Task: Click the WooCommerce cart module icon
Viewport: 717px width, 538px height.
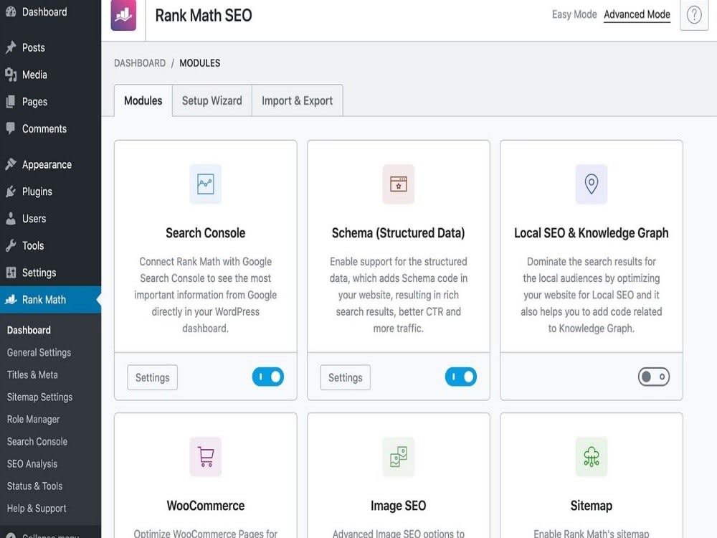Action: [x=205, y=456]
